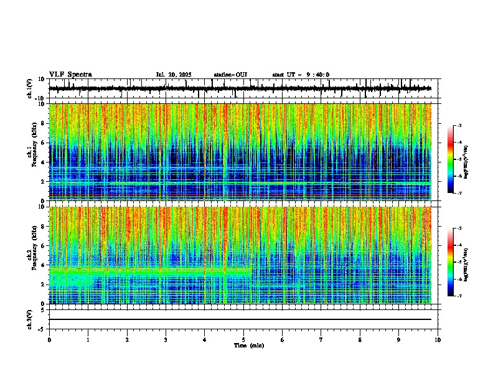Screen dimensions: 493x381
Task: Click the horizontal 1.8 kHz line in ch.1 spectrogram
Action: pos(240,183)
